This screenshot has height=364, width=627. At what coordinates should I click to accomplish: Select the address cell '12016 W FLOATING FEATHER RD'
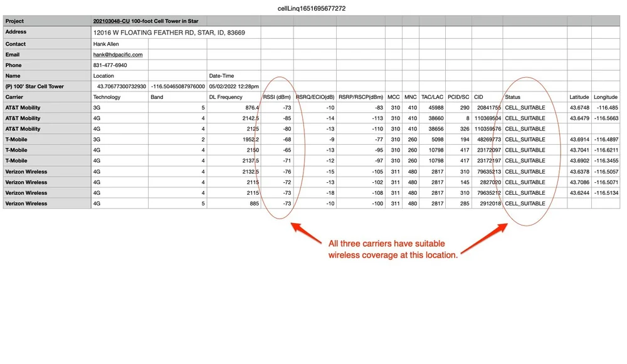(x=169, y=33)
